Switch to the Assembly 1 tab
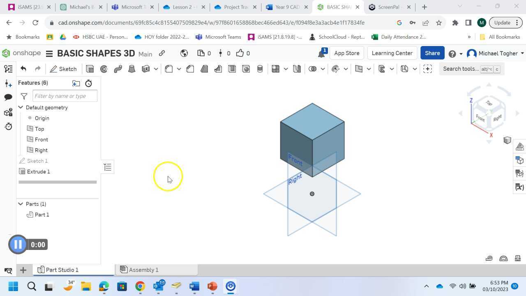Viewport: 526px width, 296px height. pos(143,270)
